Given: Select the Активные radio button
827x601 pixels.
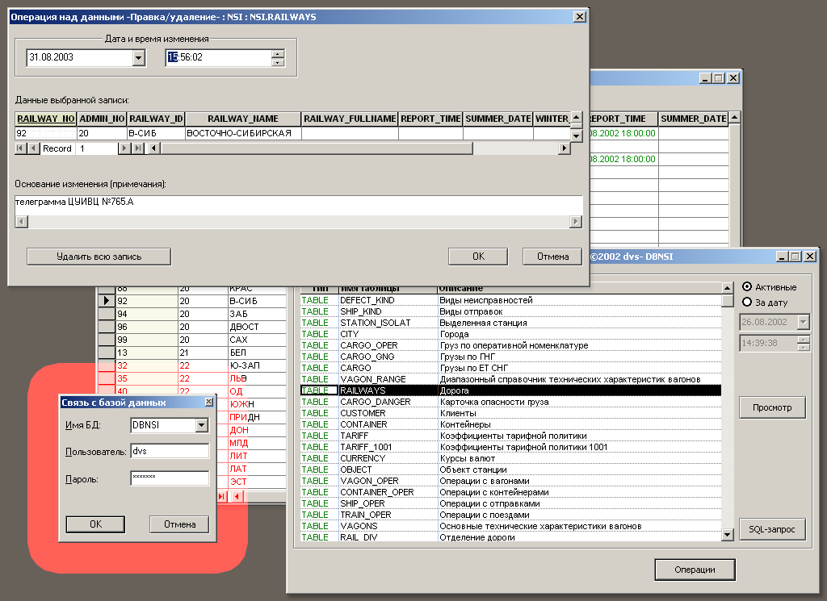Looking at the screenshot, I should tap(747, 286).
